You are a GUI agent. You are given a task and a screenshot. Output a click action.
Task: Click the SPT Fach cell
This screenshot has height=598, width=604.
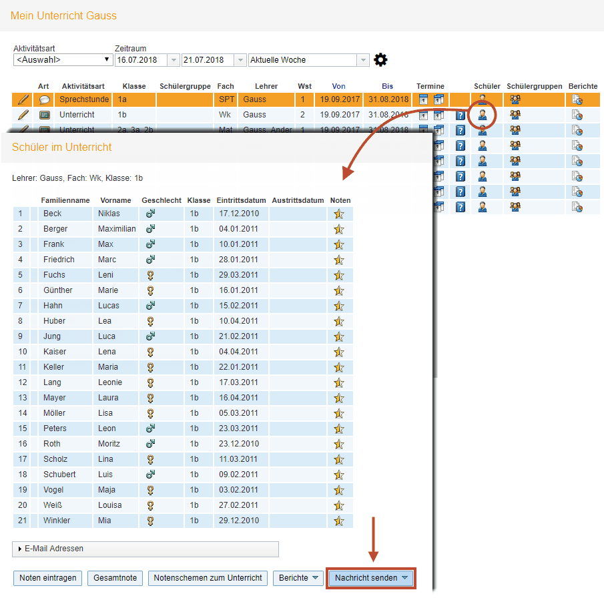click(x=226, y=99)
